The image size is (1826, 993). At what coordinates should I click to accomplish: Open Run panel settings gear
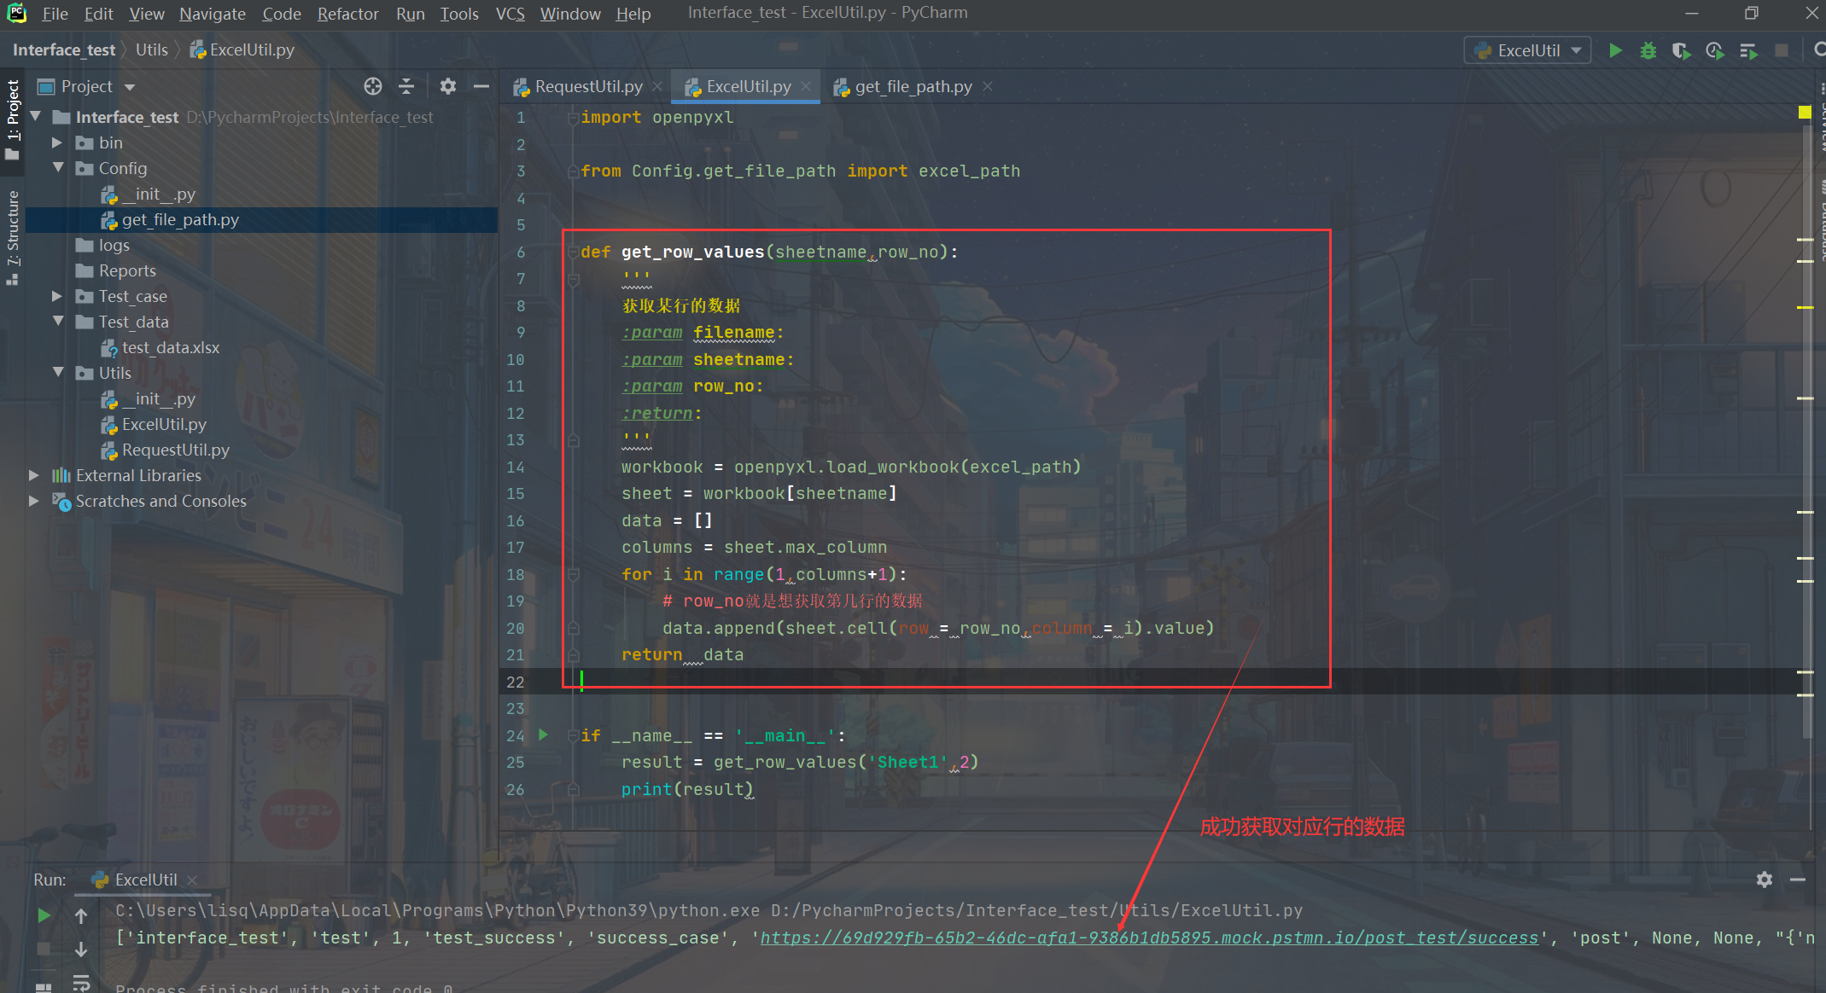[1765, 880]
